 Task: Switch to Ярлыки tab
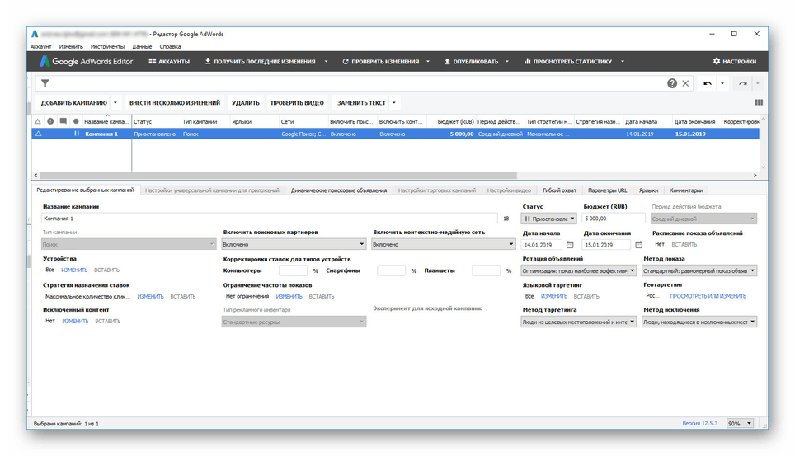click(648, 190)
